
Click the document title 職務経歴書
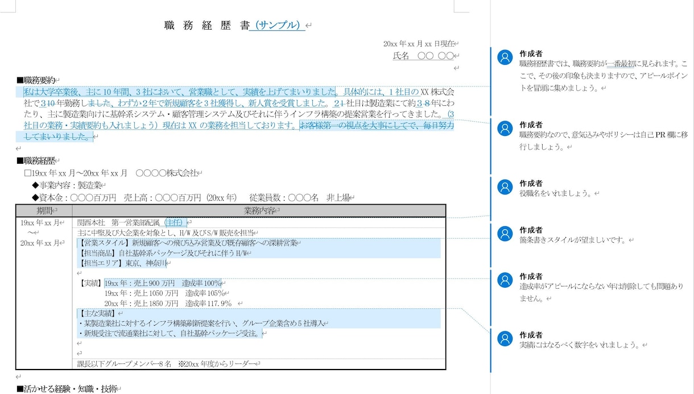click(206, 25)
